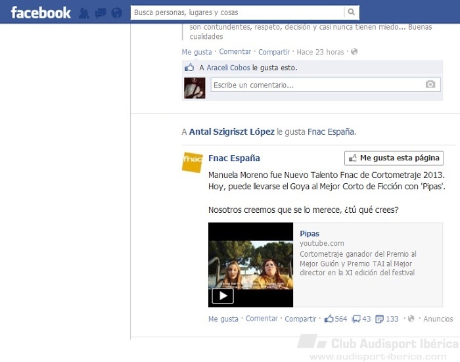Click the 133 shares count icon

pos(387,319)
